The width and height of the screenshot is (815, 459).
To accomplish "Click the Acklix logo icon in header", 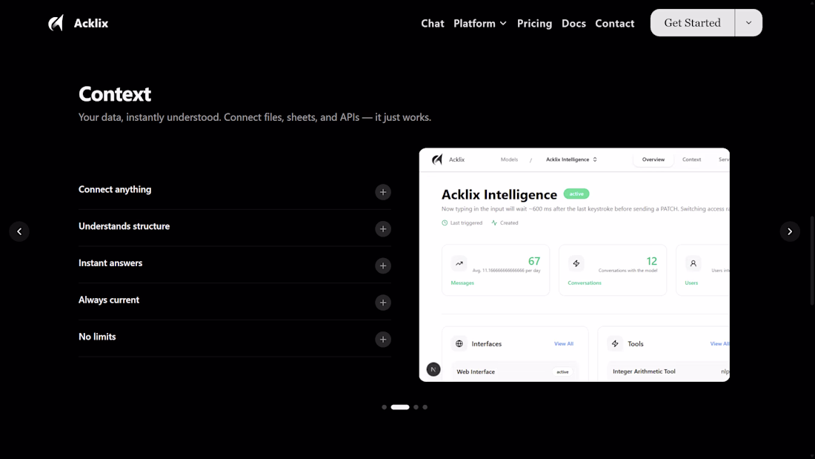I will 56,23.
